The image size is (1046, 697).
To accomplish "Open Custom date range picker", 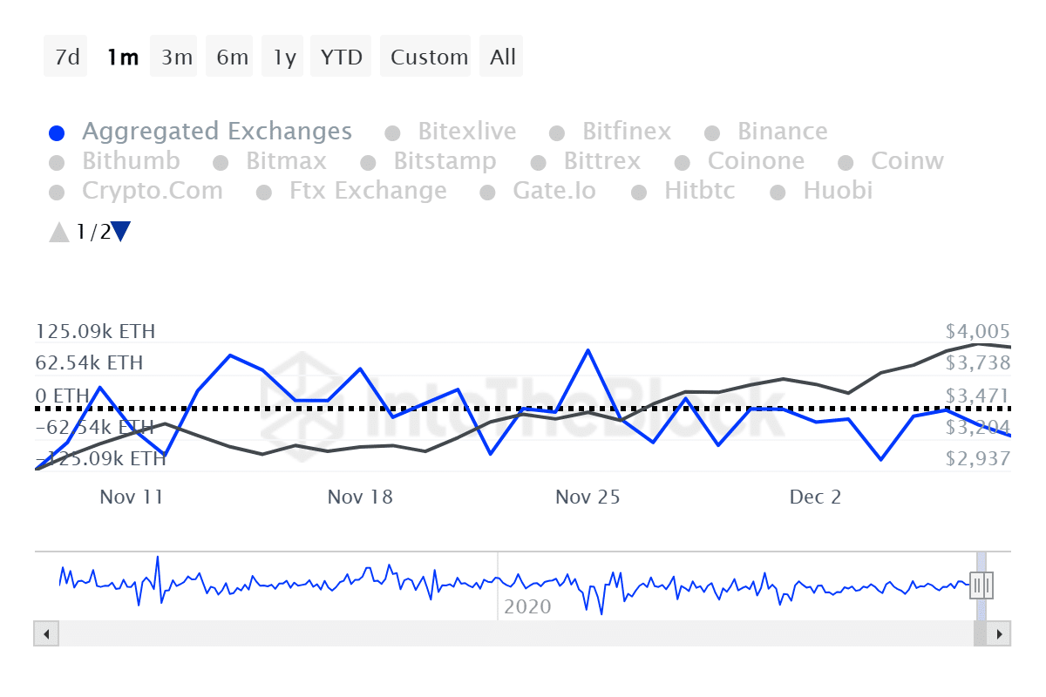I will [x=429, y=58].
